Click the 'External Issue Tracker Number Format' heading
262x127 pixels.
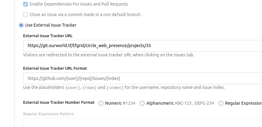[x=59, y=103]
